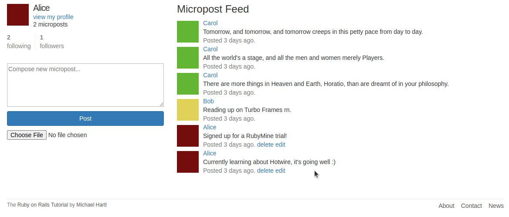509x217 pixels.
Task: Open the About footer link
Action: point(446,206)
